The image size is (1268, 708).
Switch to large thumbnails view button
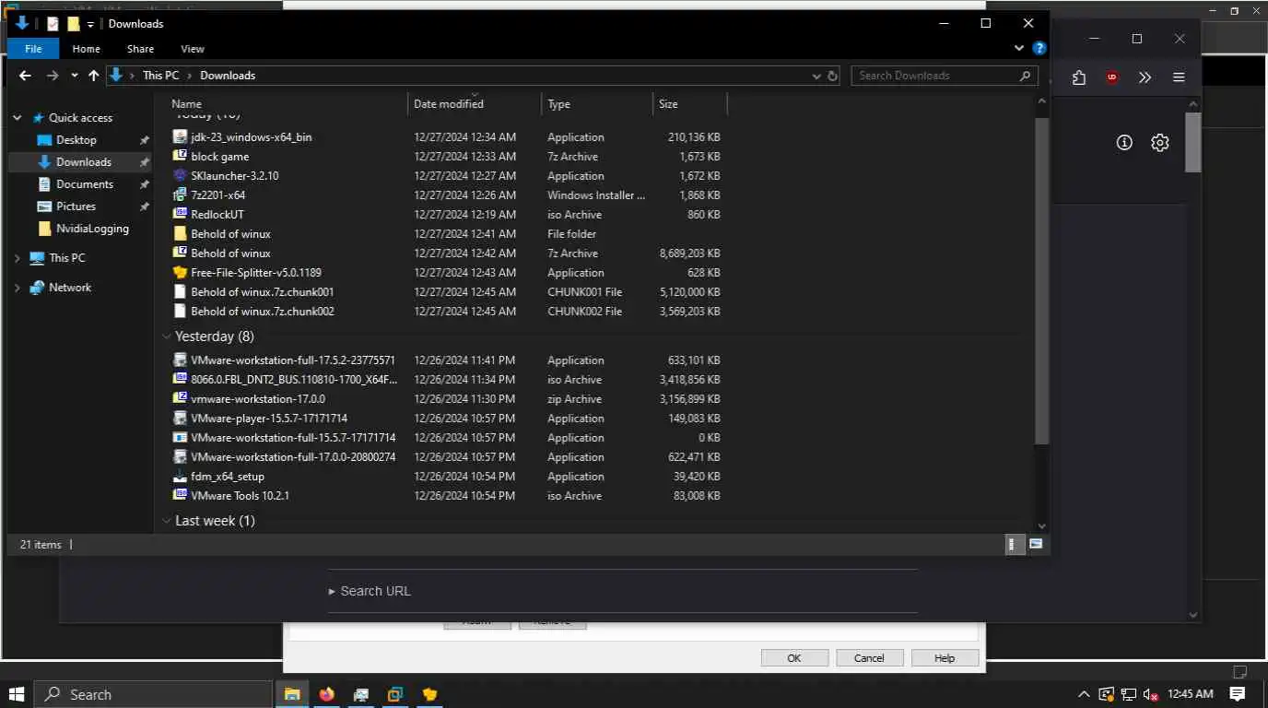click(1036, 544)
